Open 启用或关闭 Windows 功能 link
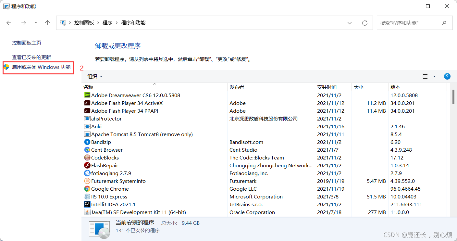The height and width of the screenshot is (241, 457). pos(41,67)
